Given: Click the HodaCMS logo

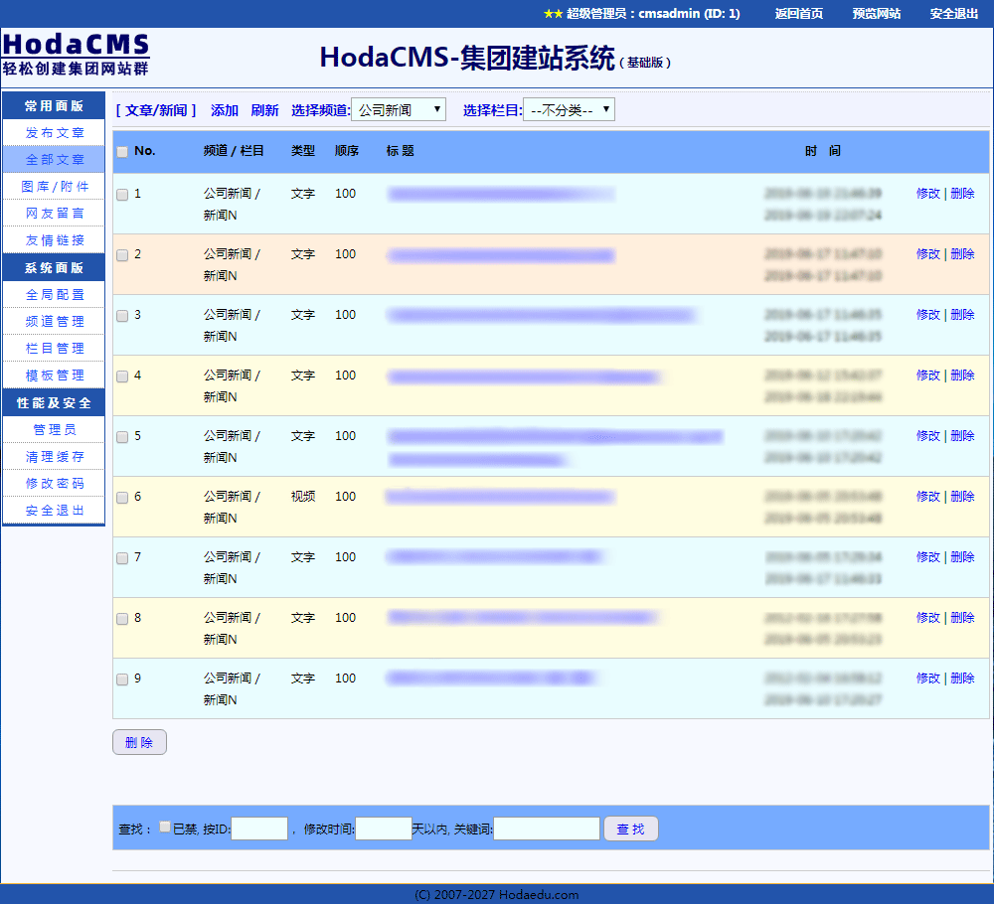Looking at the screenshot, I should (x=76, y=55).
